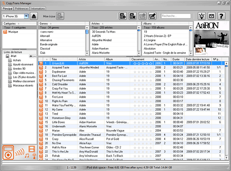Click the edit tags pencil icon
Viewport: 231px width, 171px height.
point(152,16)
